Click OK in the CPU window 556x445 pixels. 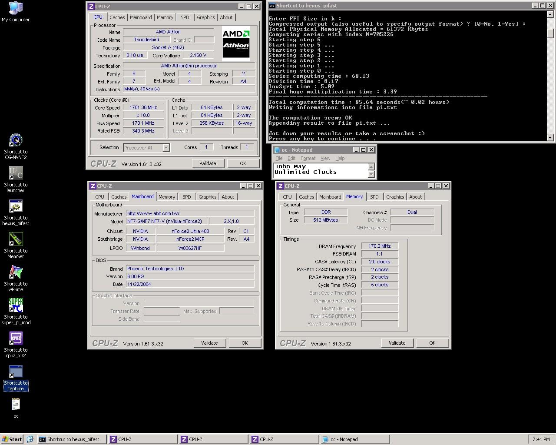coord(243,163)
